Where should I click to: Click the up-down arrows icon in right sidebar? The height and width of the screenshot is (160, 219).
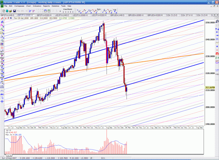[x=217, y=29]
